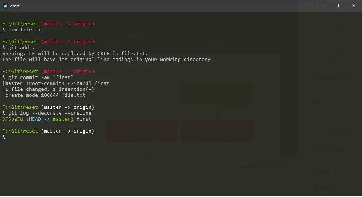This screenshot has height=197, width=362.
Task: Click "(master -> origin)" on the last prompt
Action: [x=67, y=131]
